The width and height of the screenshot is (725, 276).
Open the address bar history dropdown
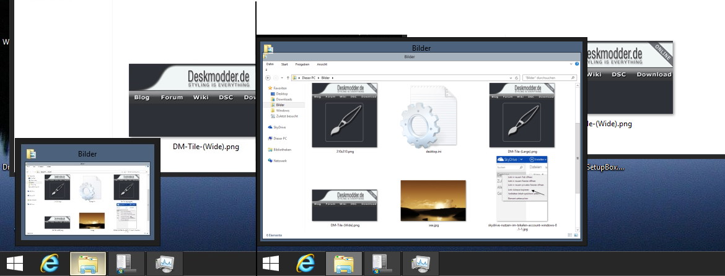coord(511,78)
